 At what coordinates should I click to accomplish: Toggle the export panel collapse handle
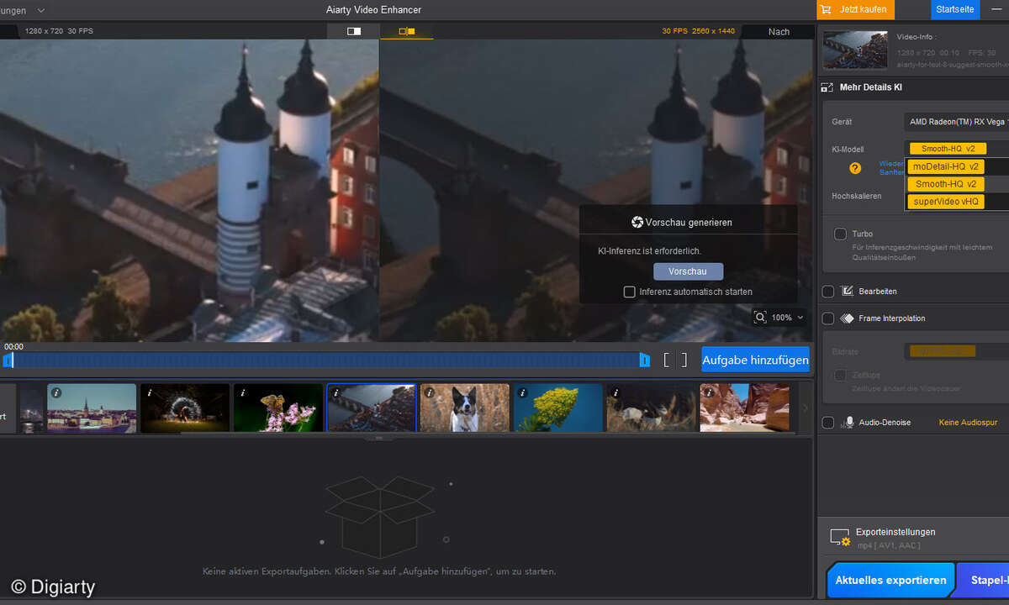pos(378,438)
